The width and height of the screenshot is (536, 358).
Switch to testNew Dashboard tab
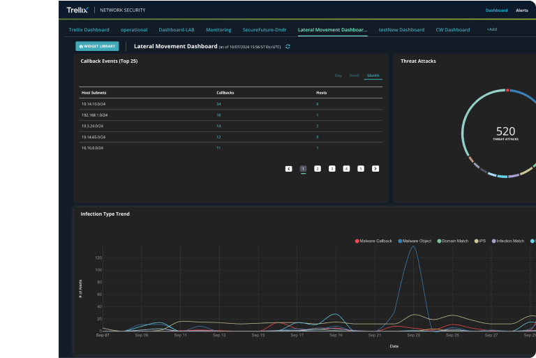point(401,30)
